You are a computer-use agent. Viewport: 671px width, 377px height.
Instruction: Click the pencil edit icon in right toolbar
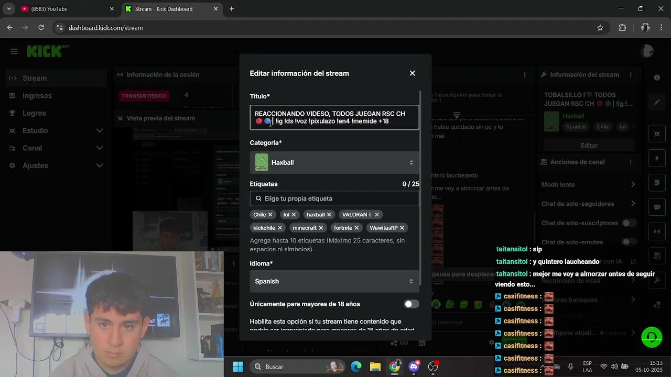coord(657,103)
